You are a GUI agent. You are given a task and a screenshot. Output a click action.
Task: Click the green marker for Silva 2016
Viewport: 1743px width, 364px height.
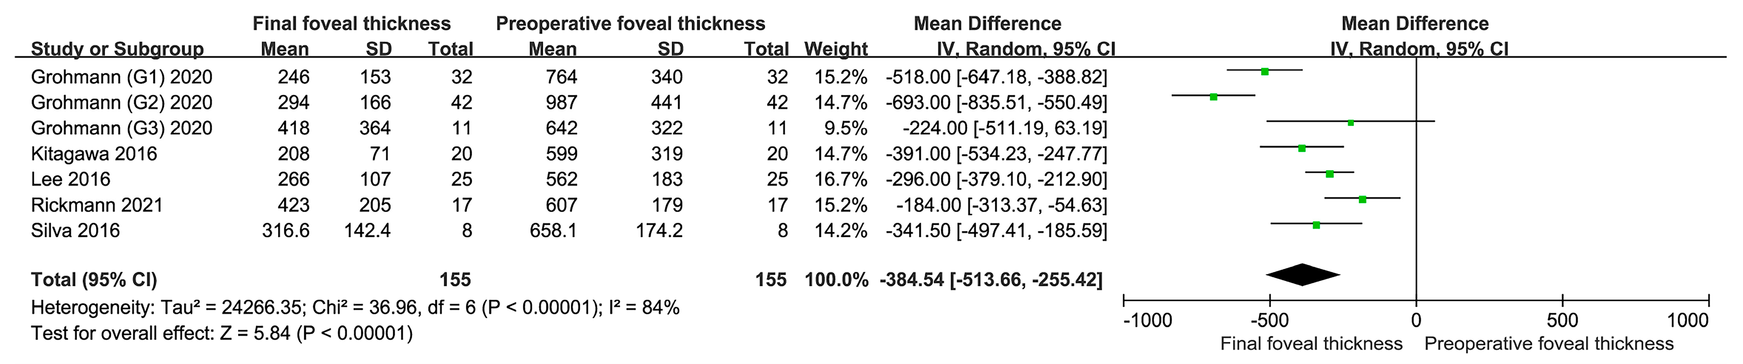coord(1316,225)
